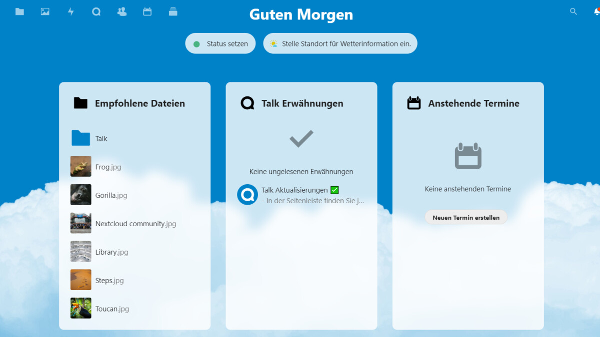Image resolution: width=600 pixels, height=337 pixels.
Task: Click the Empfohlene Dateien heading
Action: (140, 103)
